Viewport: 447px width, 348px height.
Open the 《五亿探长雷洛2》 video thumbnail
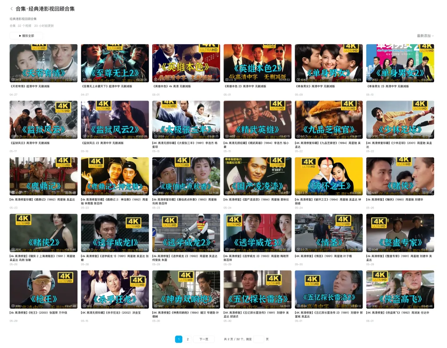pyautogui.click(x=329, y=290)
